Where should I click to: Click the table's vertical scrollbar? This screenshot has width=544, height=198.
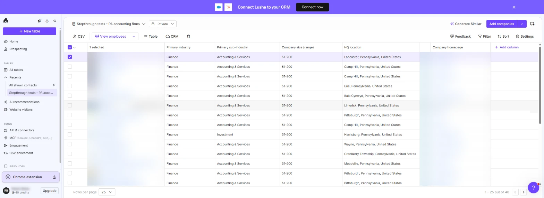tap(540, 85)
